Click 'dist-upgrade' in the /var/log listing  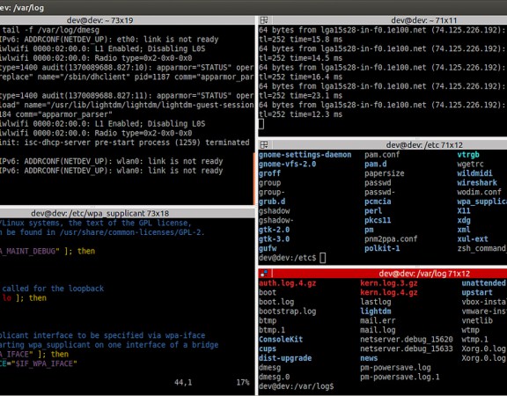point(285,358)
